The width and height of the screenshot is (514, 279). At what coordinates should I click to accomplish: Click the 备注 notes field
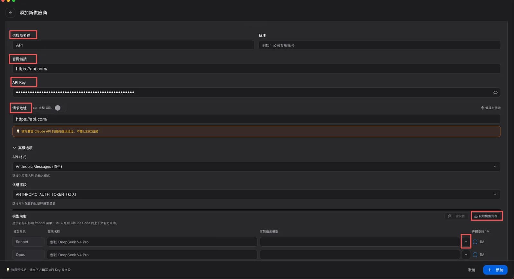[380, 45]
